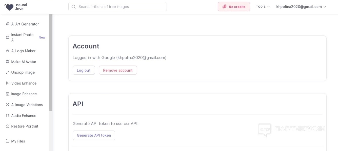Click the neural.love heart logo
The width and height of the screenshot is (338, 151).
click(x=9, y=7)
